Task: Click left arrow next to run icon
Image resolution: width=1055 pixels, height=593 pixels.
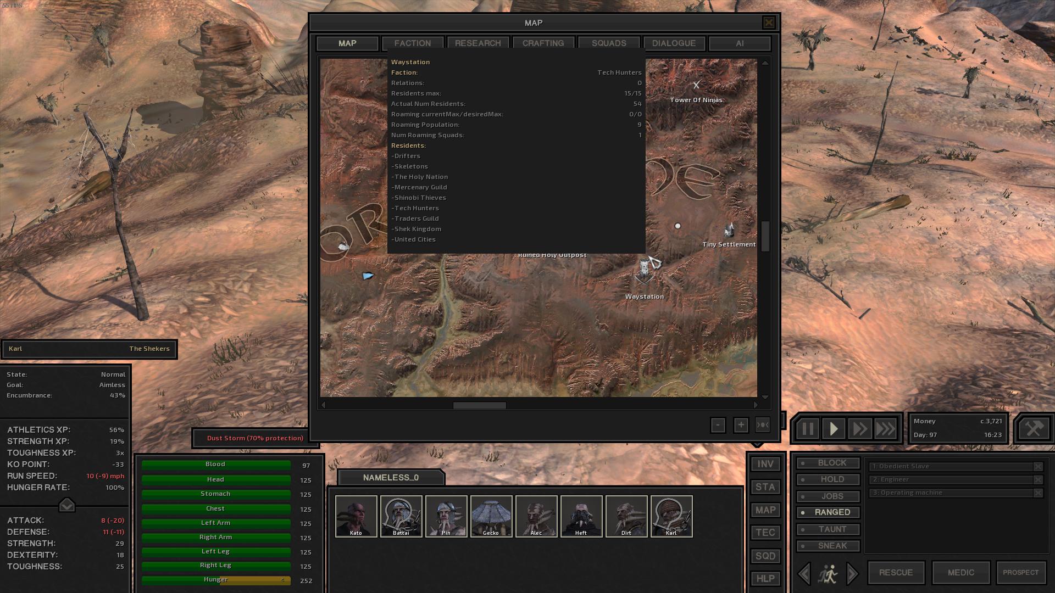Action: (804, 573)
